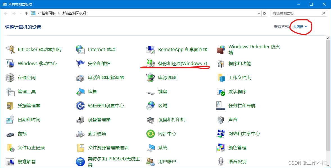This screenshot has height=168, width=331.
Task: Open the 系统 computer icon
Action: click(x=151, y=148)
